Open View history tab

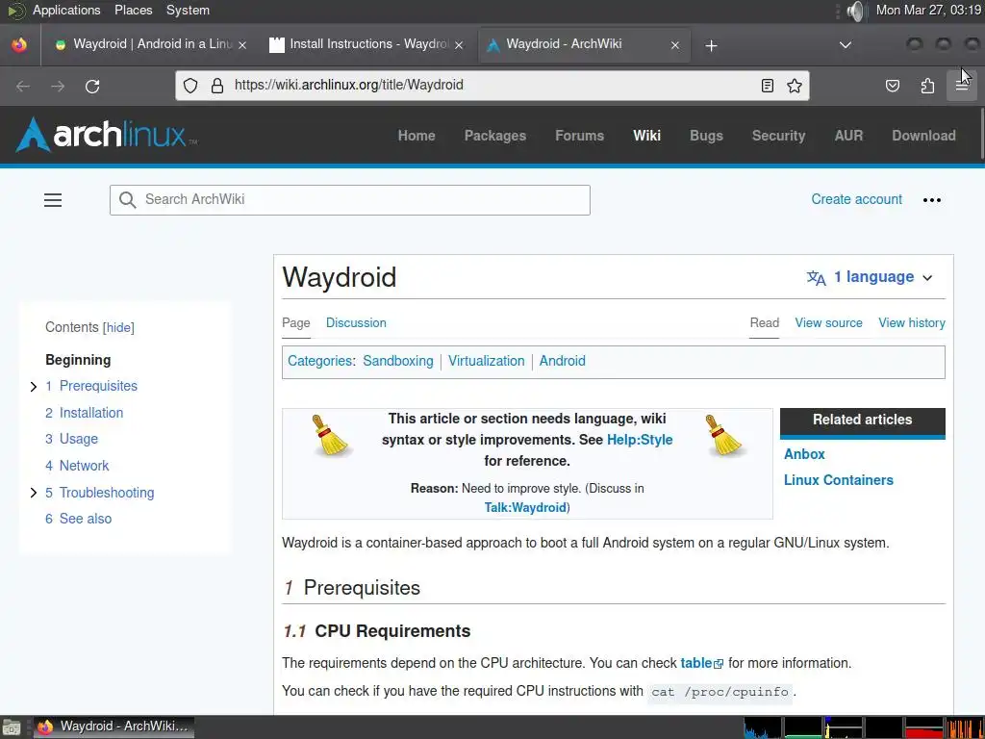[x=912, y=323]
